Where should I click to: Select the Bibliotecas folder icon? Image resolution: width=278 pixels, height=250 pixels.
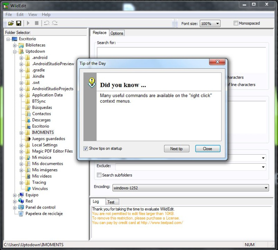pos(21,45)
